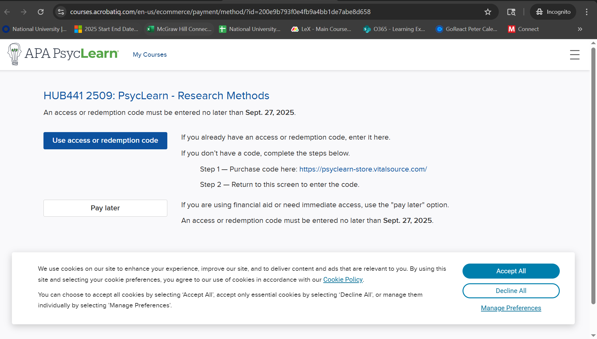Accept All cookies
The width and height of the screenshot is (597, 339).
click(x=511, y=271)
